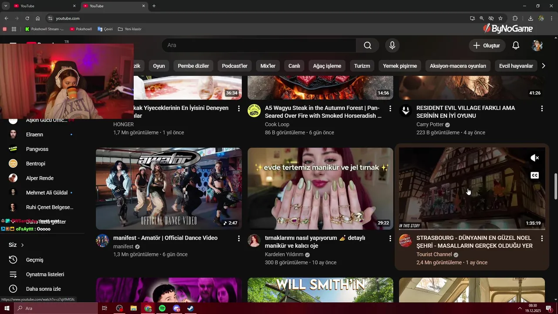Click the page vertical scrollbar thumb
Screen dimensions: 558x314
click(555, 186)
